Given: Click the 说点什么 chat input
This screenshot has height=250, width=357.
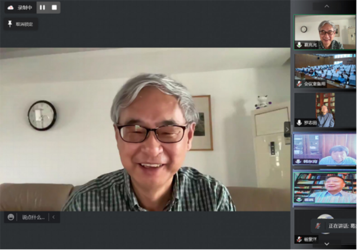Looking at the screenshot, I should [x=33, y=217].
